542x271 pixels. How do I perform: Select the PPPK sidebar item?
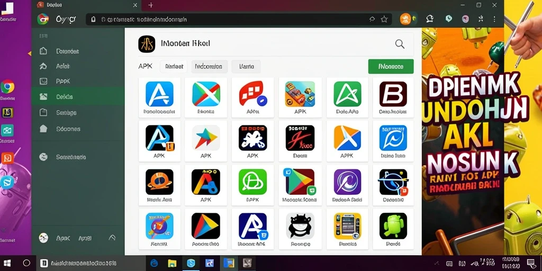(x=78, y=81)
